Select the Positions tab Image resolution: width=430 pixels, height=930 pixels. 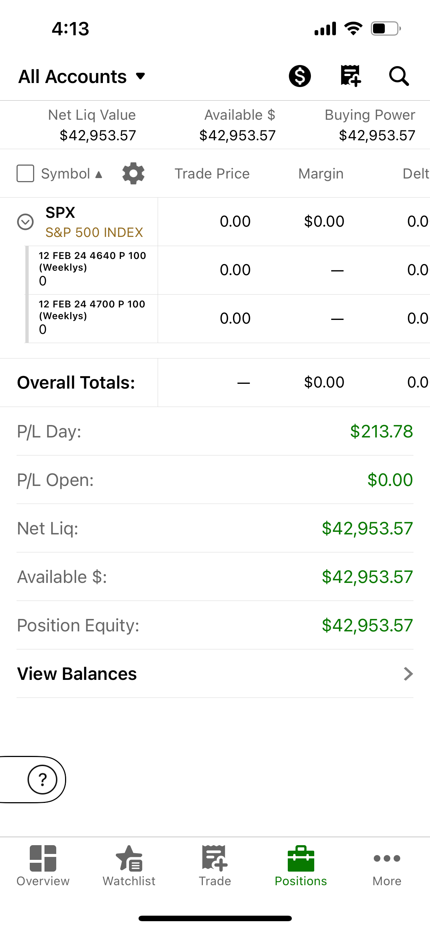pyautogui.click(x=301, y=866)
